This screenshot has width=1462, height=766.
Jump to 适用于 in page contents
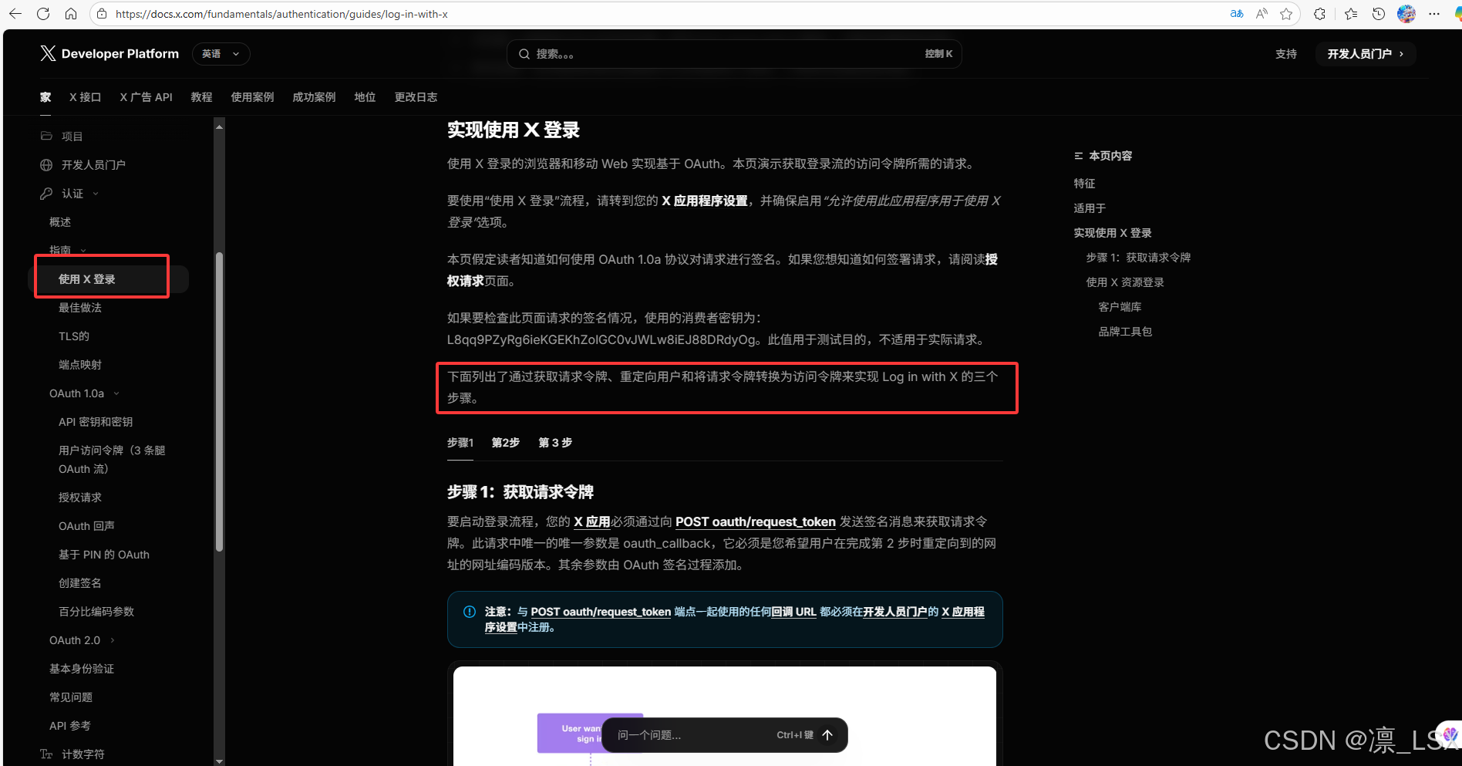tap(1090, 208)
